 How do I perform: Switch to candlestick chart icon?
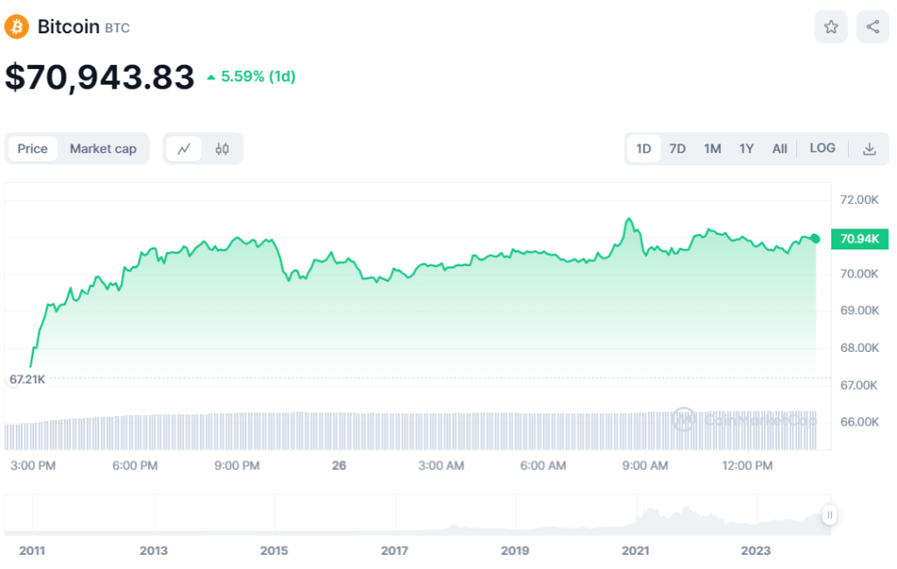pos(222,149)
